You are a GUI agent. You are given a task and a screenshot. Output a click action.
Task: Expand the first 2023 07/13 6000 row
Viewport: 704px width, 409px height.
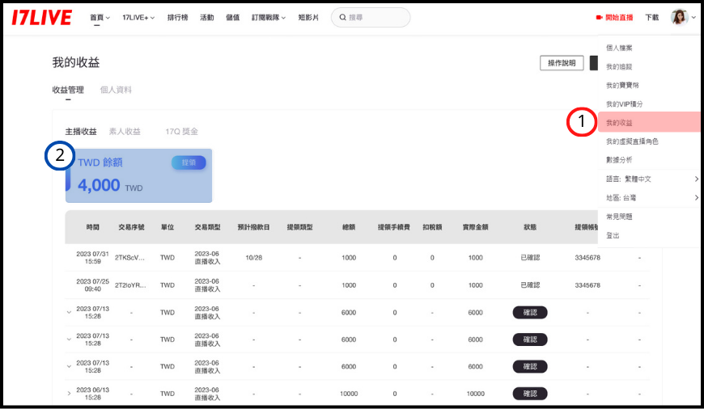(69, 313)
